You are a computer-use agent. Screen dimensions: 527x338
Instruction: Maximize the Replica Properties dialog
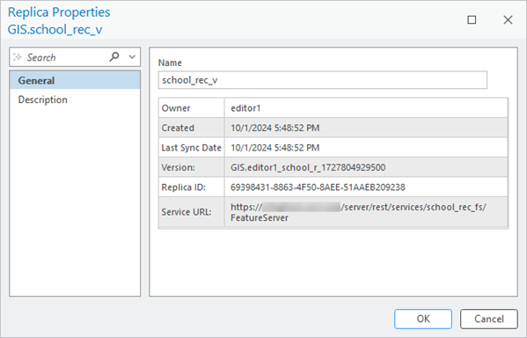coord(472,20)
